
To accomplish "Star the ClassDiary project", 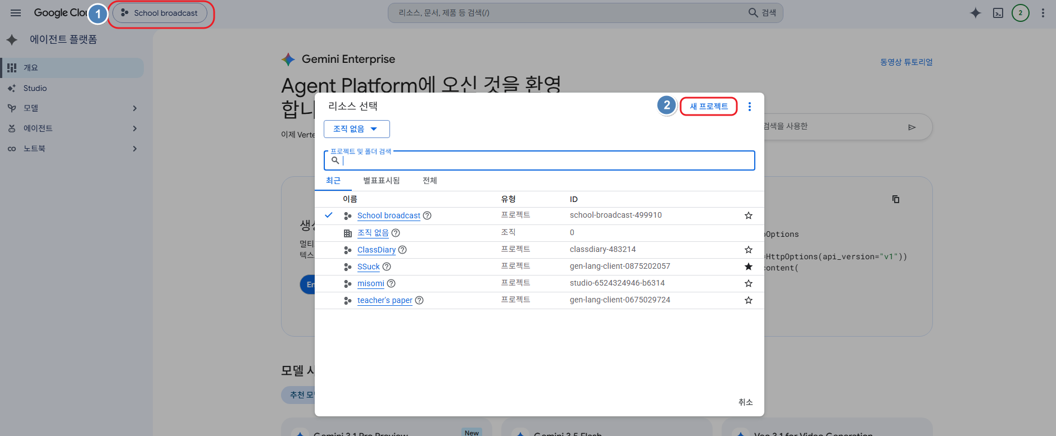I will (749, 250).
